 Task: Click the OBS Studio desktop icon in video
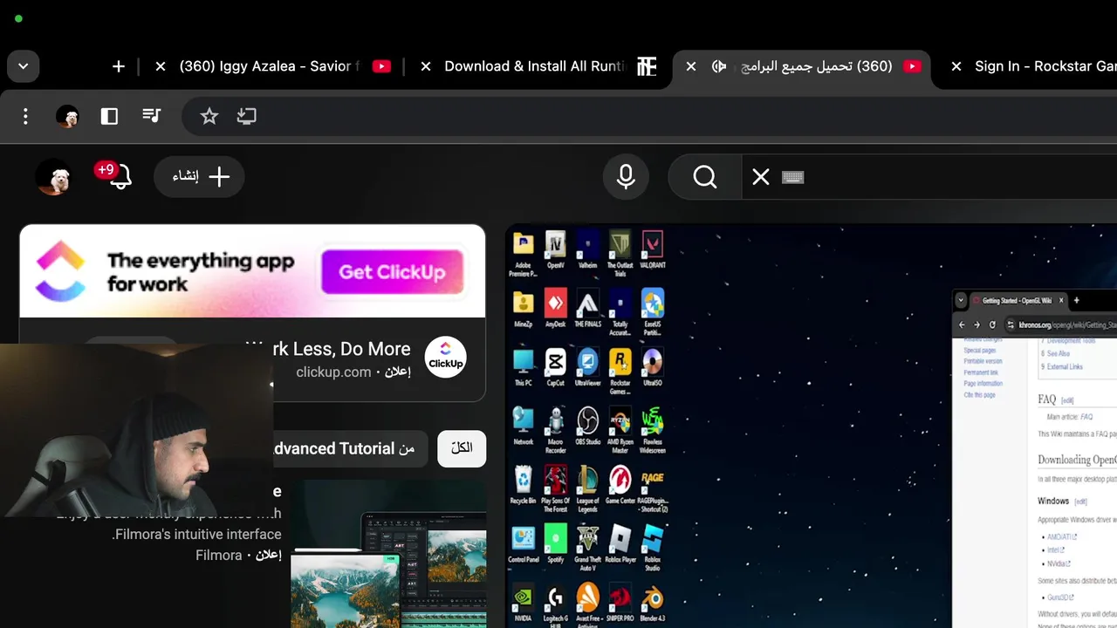point(587,426)
